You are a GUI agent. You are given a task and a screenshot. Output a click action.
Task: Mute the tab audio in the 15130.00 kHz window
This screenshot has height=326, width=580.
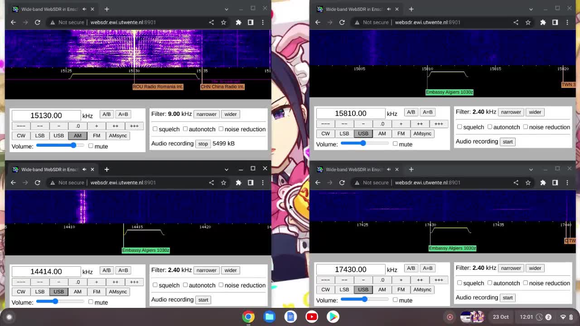point(84,9)
